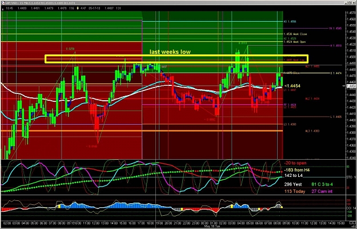This screenshot has width=357, height=229.
Task: Click the '1.4524 Week Open' level label
Action: click(295, 42)
